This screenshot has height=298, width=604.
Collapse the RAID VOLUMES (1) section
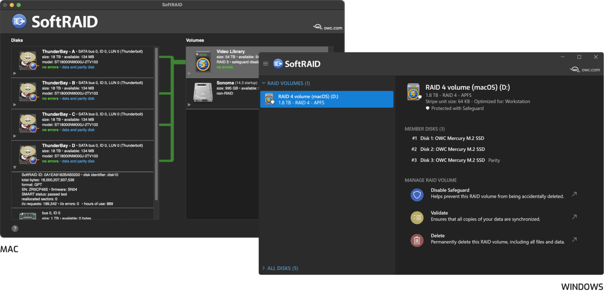264,83
